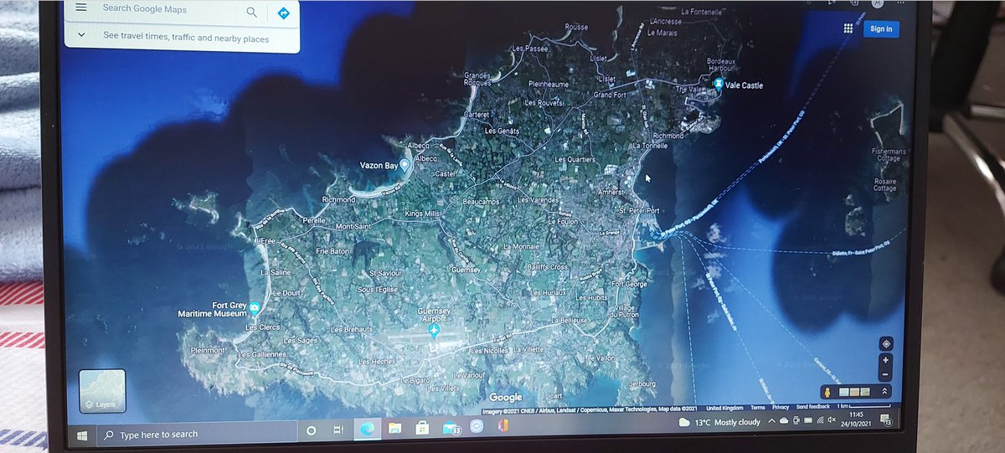This screenshot has height=453, width=1005.
Task: Open Directions with the blue arrow icon
Action: tap(283, 13)
